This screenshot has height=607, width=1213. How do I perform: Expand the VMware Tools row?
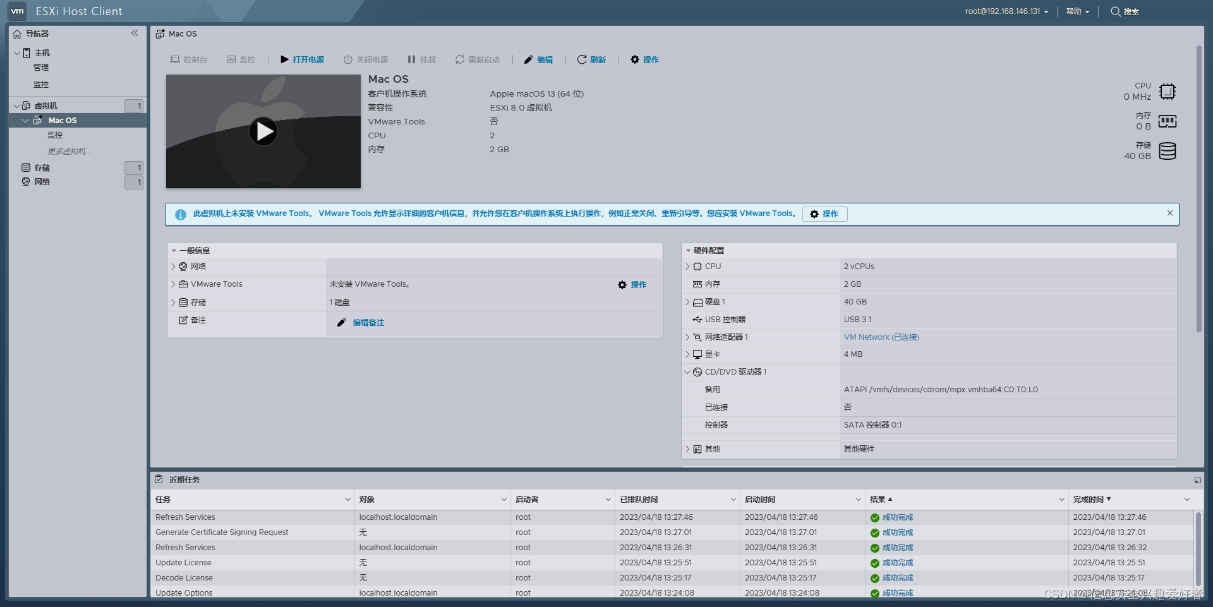[173, 284]
